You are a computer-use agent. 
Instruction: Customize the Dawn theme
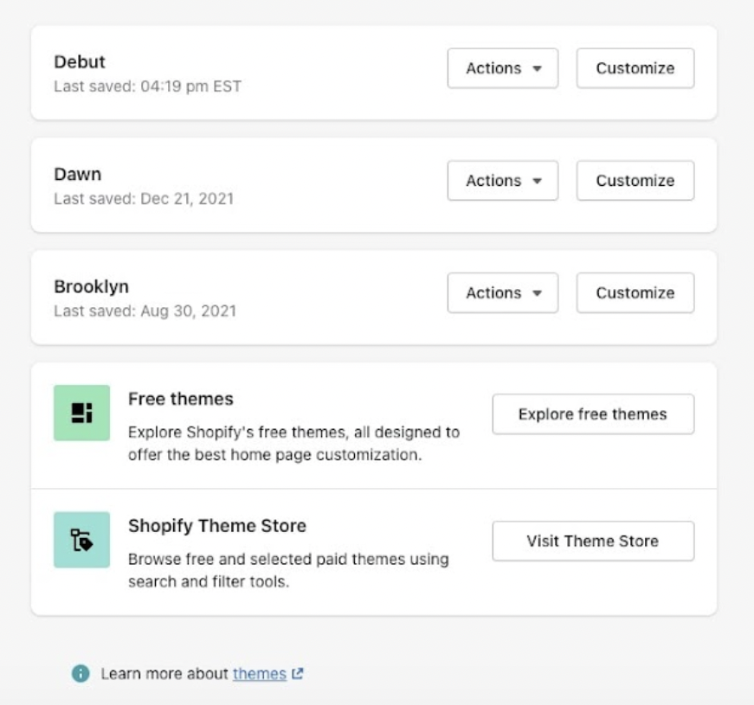coord(635,181)
